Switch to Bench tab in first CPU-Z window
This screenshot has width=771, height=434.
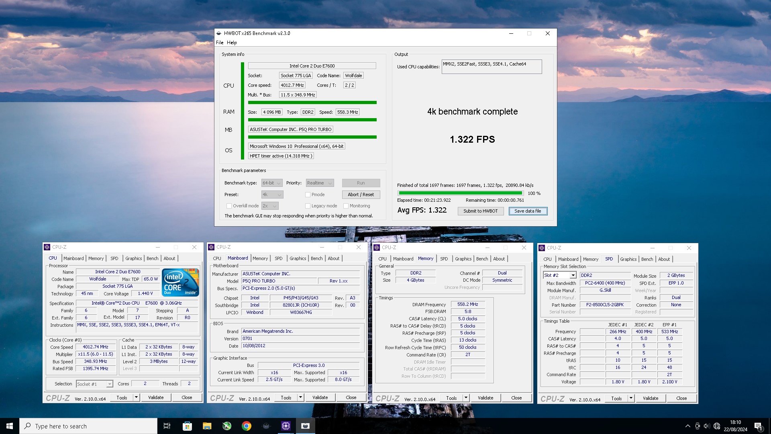tap(152, 258)
